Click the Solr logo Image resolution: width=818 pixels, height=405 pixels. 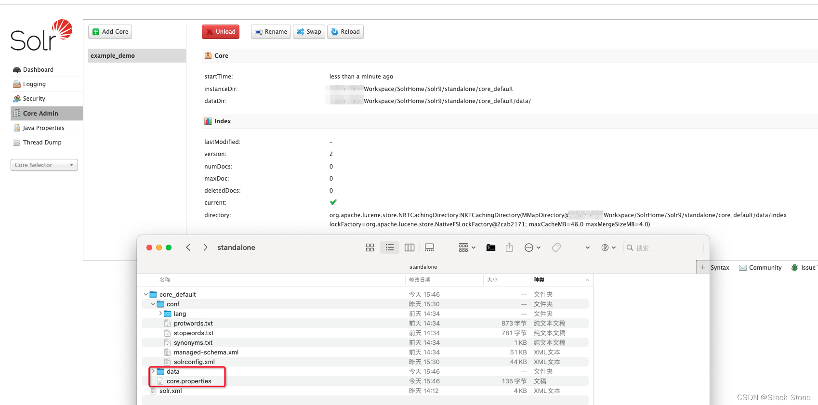pyautogui.click(x=41, y=36)
